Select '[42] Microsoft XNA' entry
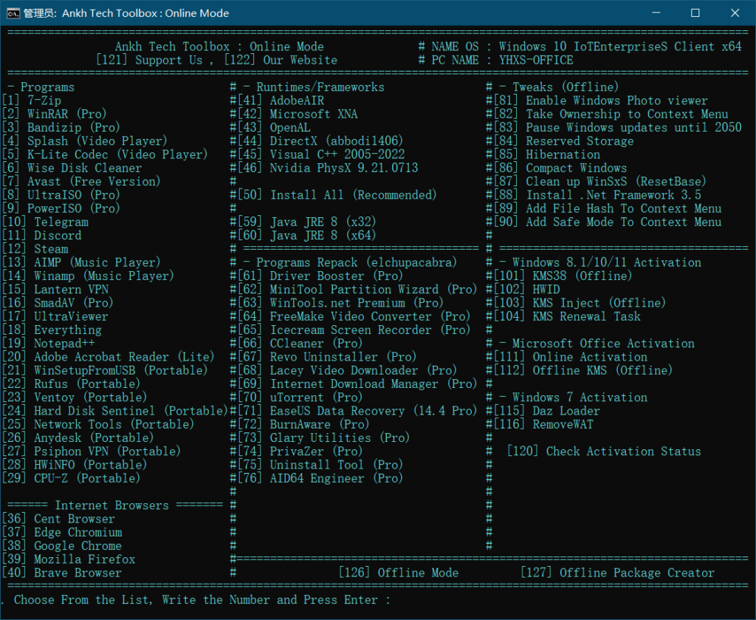756x620 pixels. [298, 114]
